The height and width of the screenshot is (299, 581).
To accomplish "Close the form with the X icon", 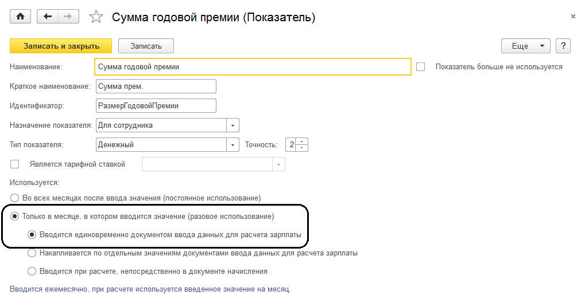I will coord(572,17).
